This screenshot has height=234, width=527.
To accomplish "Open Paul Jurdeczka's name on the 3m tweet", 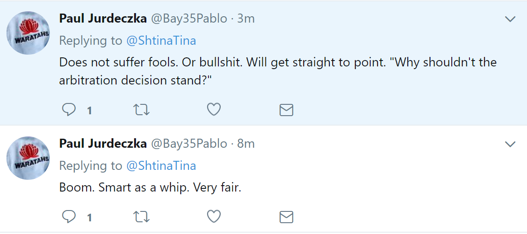I will pos(103,19).
